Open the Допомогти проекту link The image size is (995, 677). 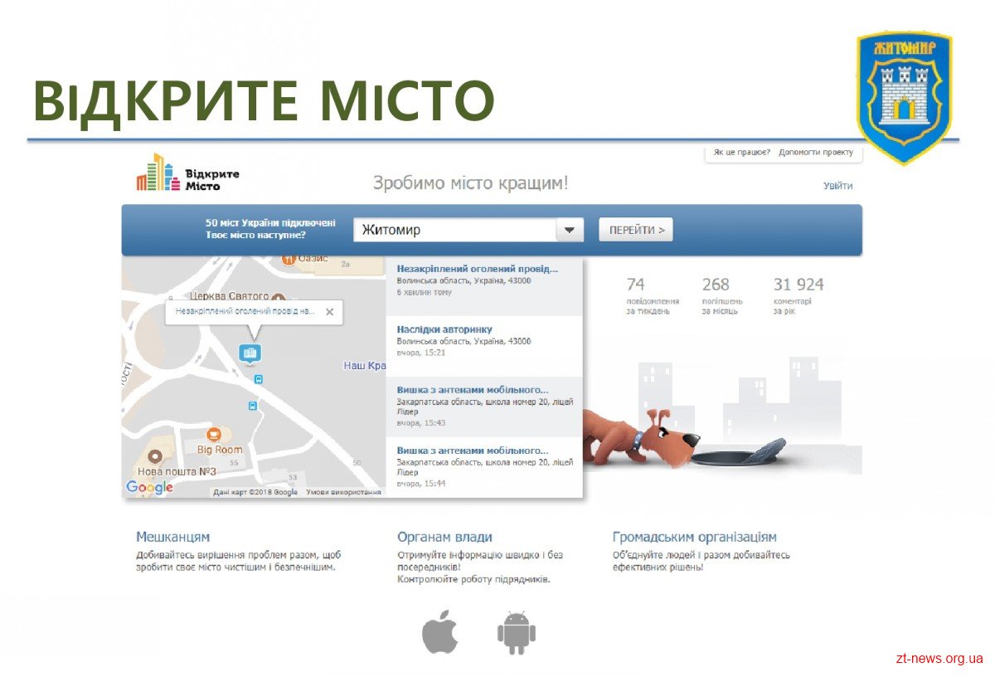click(x=816, y=153)
